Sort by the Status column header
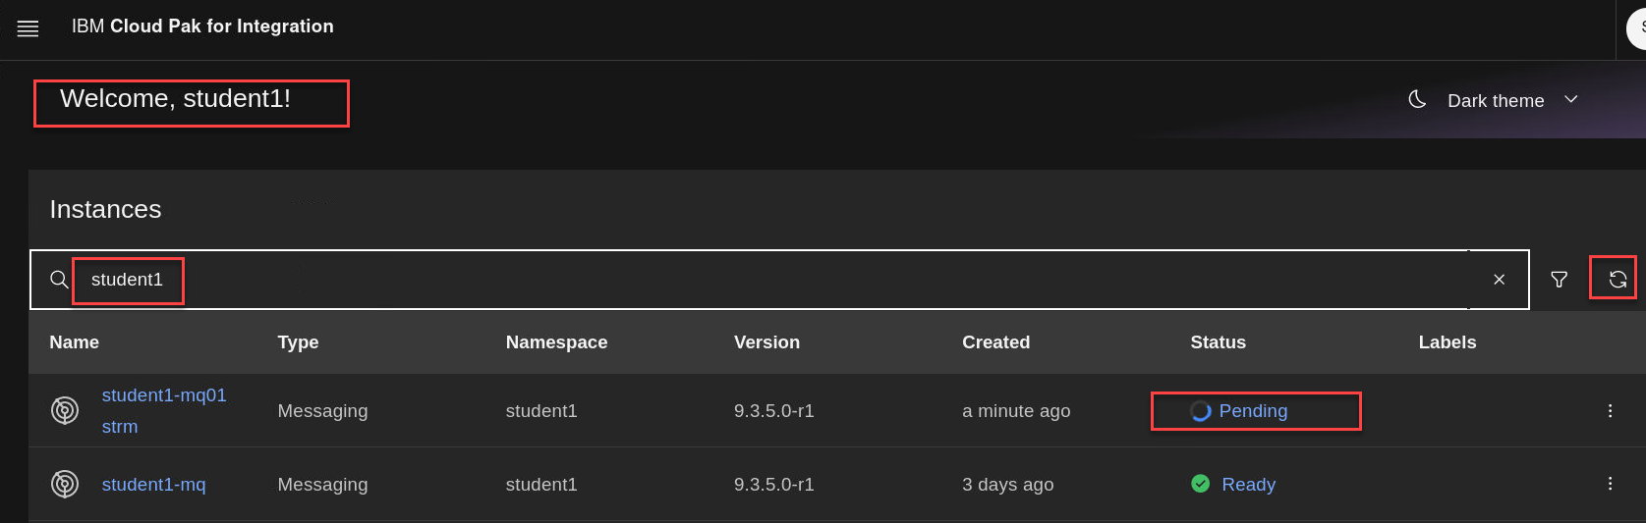Image resolution: width=1646 pixels, height=523 pixels. coord(1218,342)
